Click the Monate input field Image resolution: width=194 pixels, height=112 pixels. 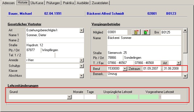point(78,97)
